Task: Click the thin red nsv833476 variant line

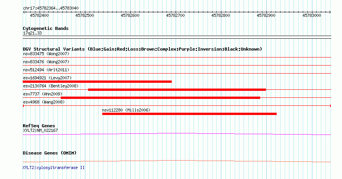Action: point(177,66)
